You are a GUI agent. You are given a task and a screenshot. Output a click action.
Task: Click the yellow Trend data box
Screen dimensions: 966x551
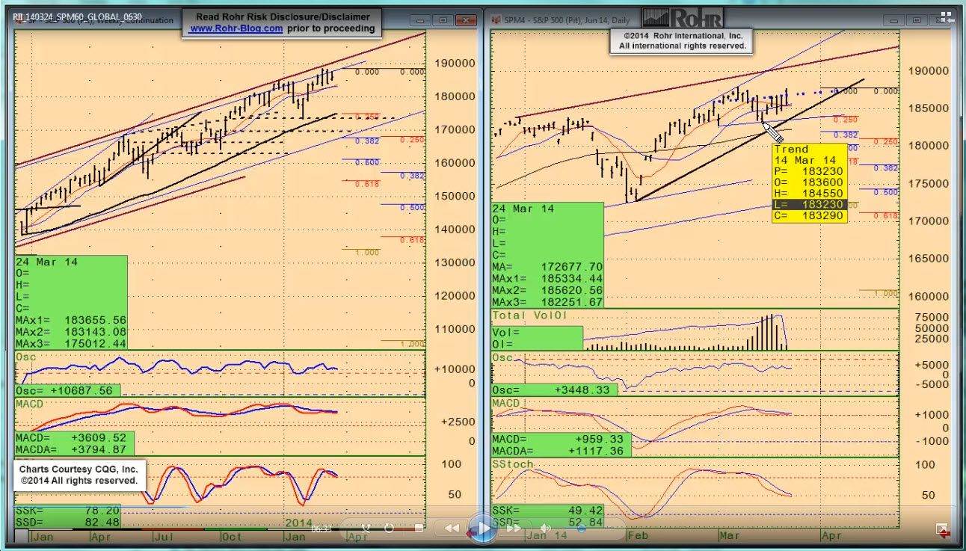coord(810,183)
